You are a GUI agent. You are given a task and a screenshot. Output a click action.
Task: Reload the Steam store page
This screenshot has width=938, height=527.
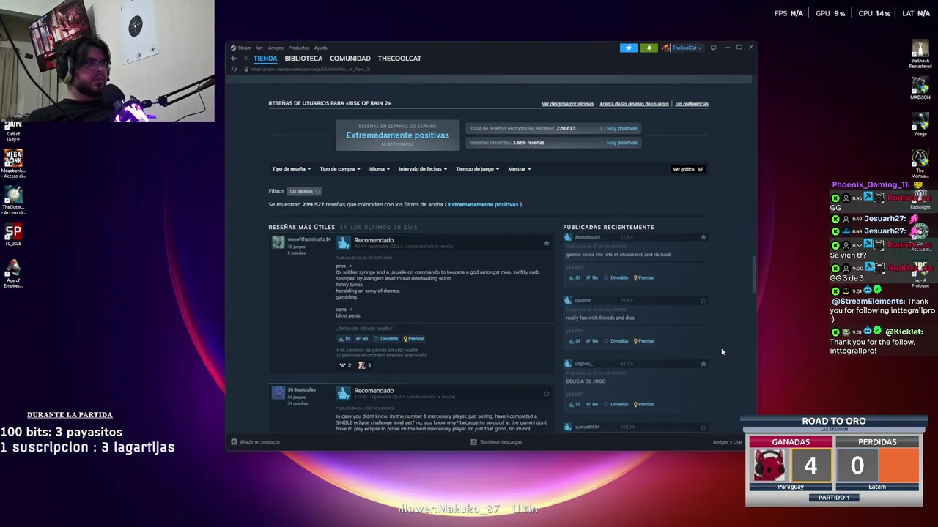coord(234,69)
